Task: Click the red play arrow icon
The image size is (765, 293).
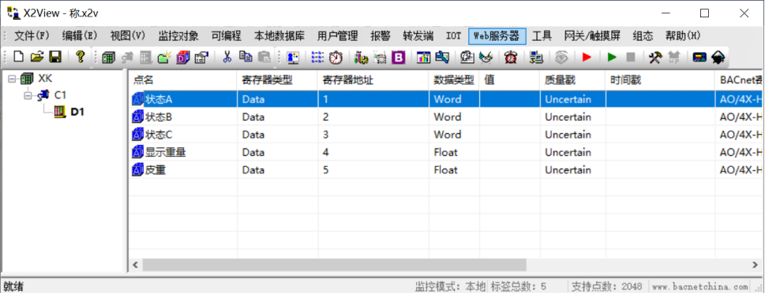Action: pyautogui.click(x=587, y=57)
